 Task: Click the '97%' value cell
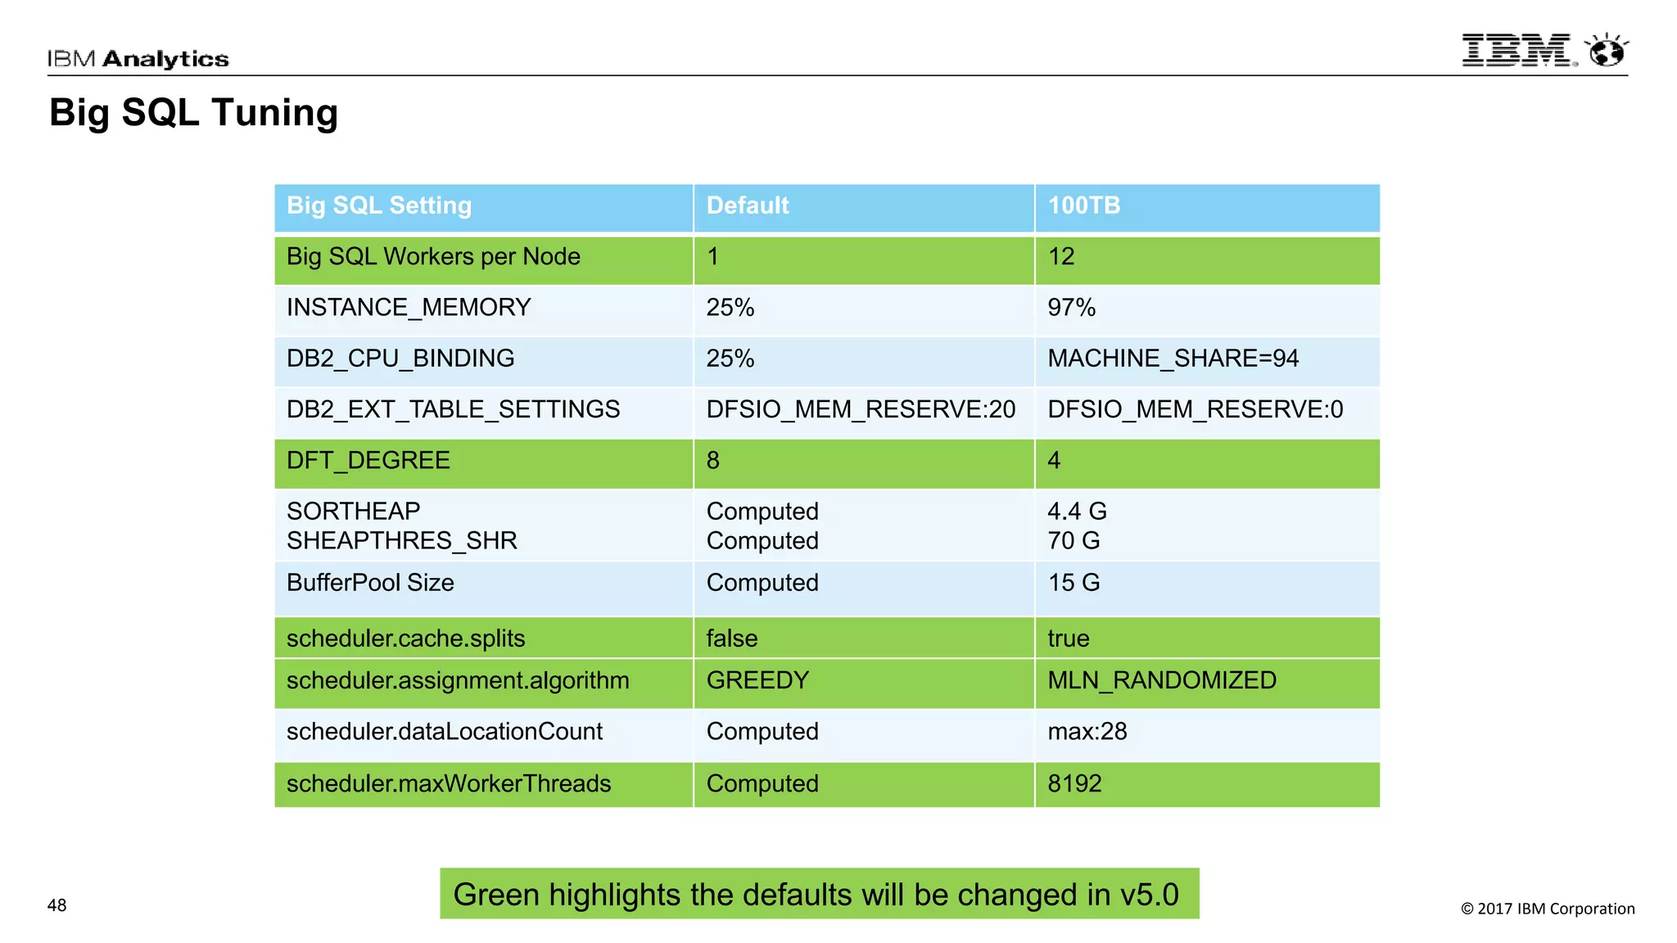click(1208, 310)
